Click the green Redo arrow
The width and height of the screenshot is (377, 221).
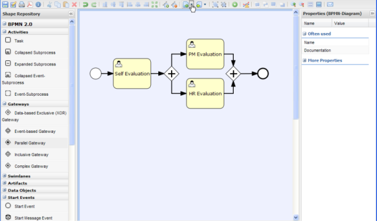click(x=94, y=4)
